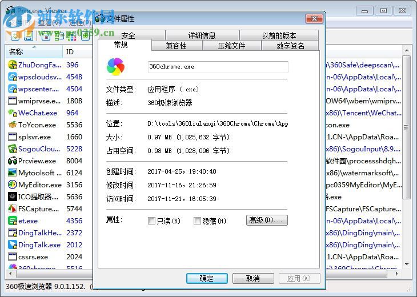Image resolution: width=417 pixels, height=297 pixels.
Task: Click the accessed time 2017-11-21 value
Action: point(182,199)
